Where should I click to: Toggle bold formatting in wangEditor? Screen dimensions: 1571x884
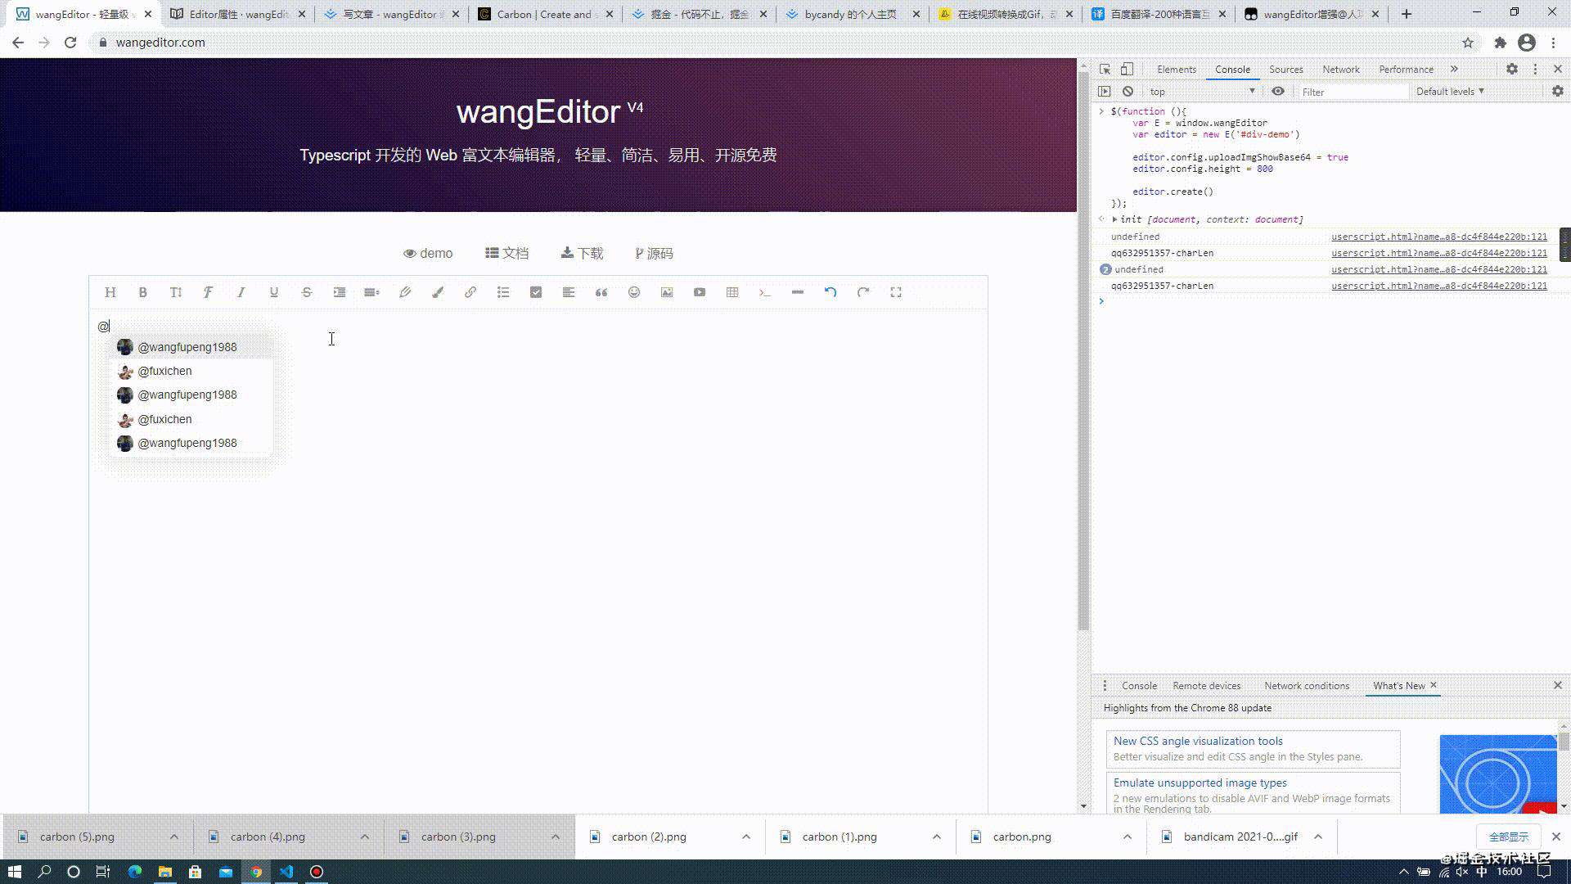[143, 292]
